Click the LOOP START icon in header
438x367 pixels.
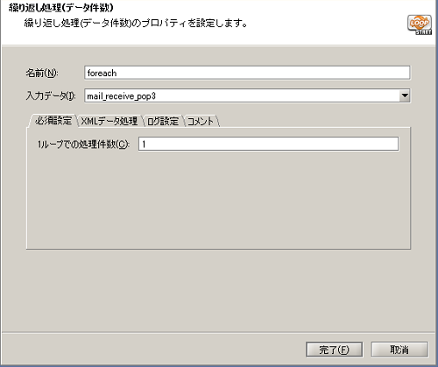[x=420, y=25]
